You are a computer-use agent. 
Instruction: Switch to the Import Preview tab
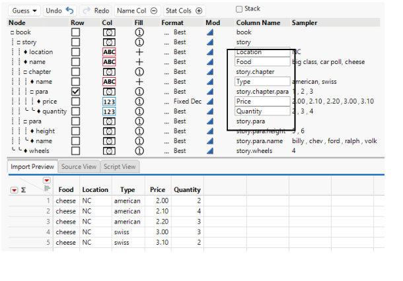coord(32,166)
